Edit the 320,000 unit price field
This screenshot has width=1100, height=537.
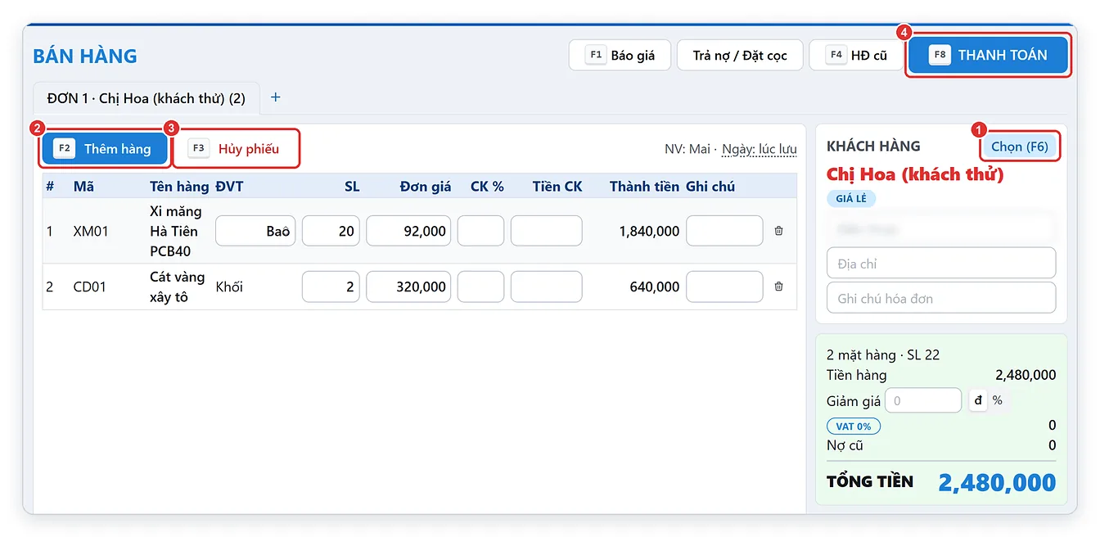tap(408, 287)
